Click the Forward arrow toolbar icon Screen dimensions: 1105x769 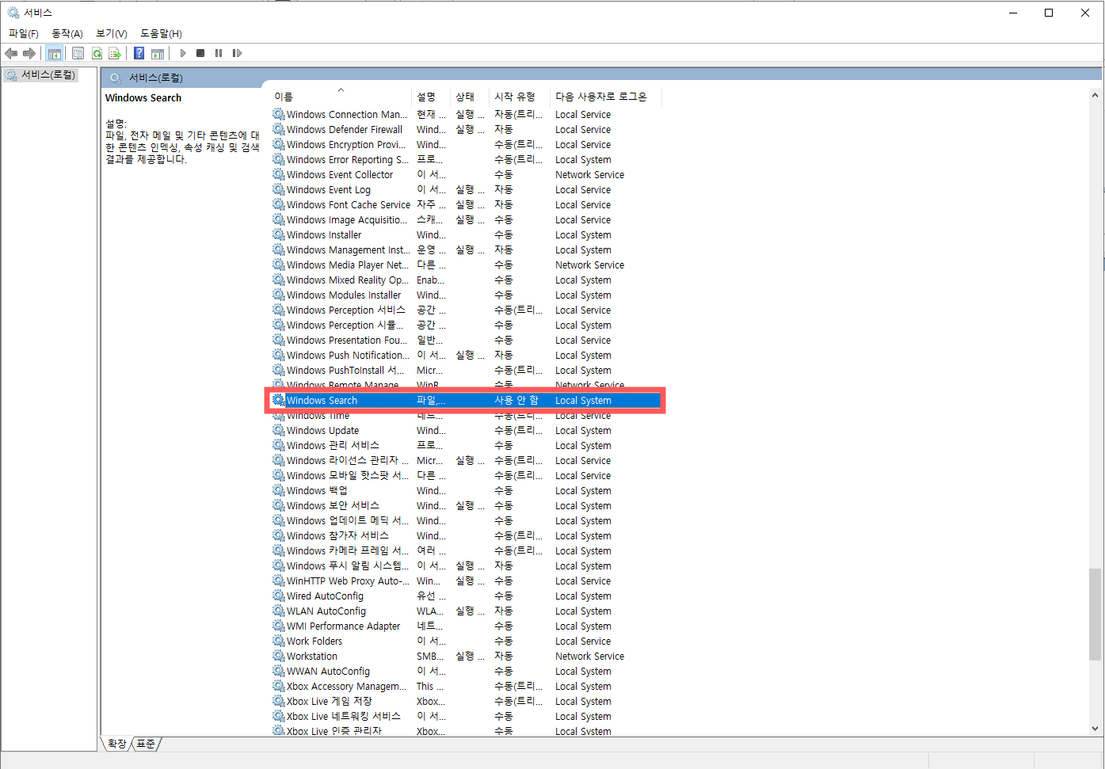pos(29,53)
